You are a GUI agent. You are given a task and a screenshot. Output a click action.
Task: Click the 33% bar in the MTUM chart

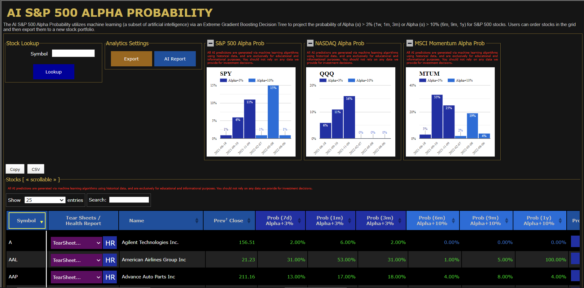437,117
